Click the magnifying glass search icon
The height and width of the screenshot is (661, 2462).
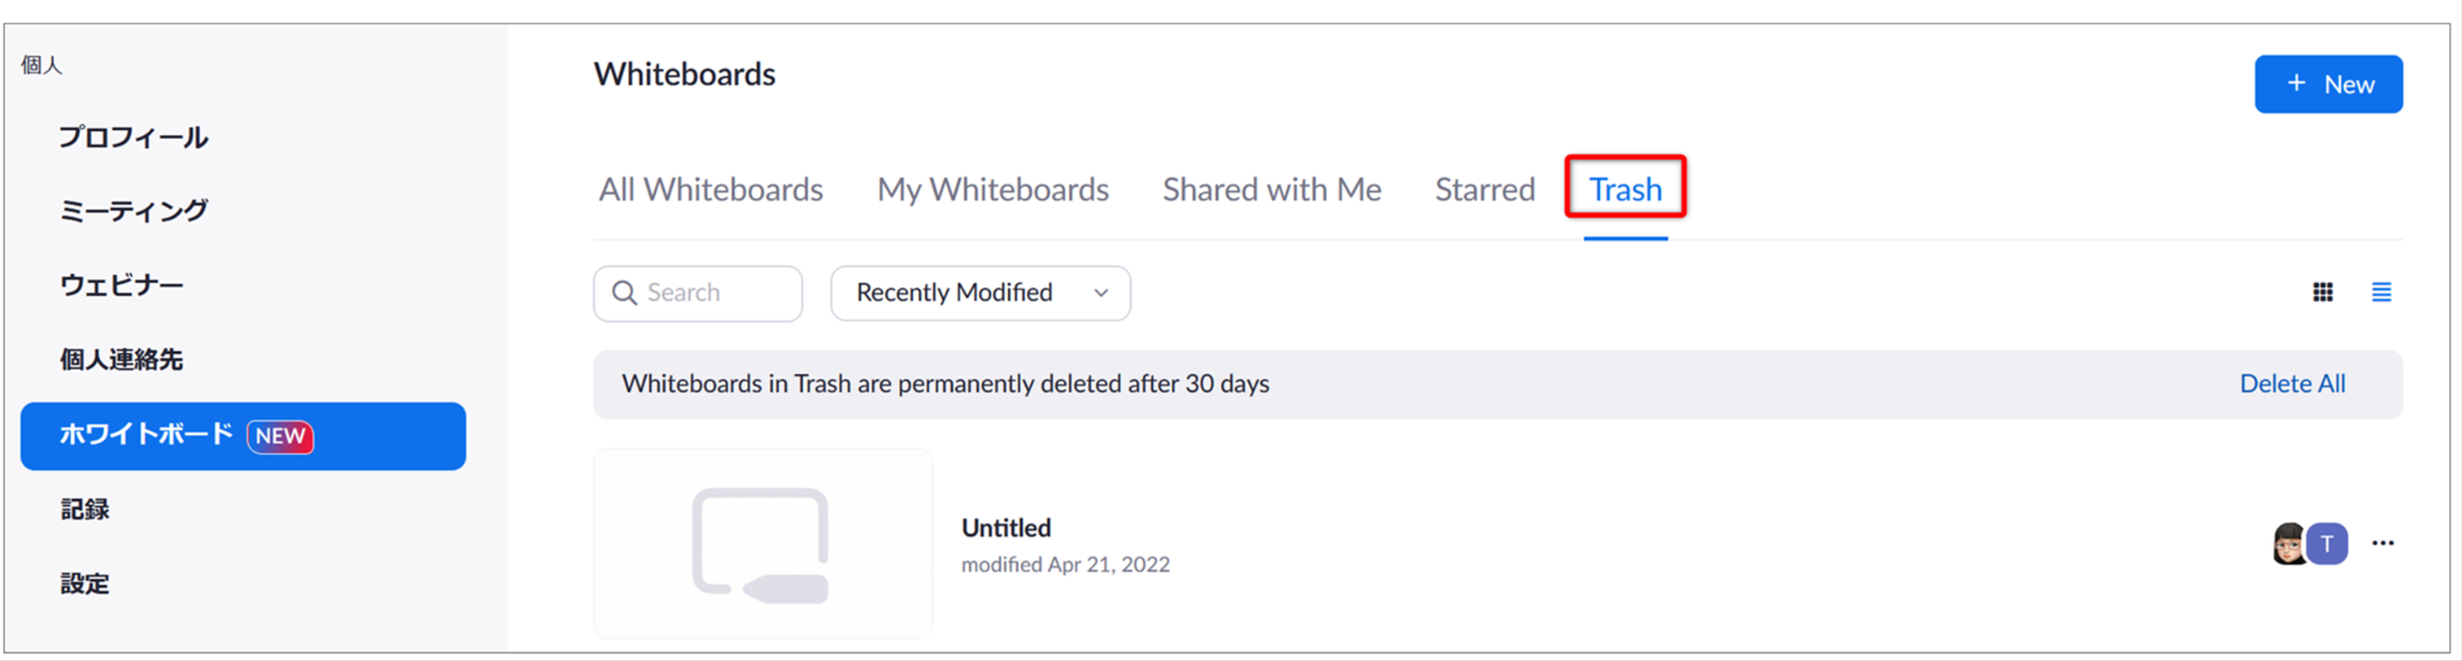coord(624,293)
